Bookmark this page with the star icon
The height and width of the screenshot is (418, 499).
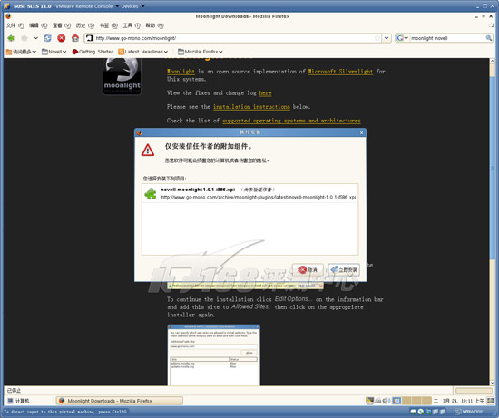(x=377, y=38)
